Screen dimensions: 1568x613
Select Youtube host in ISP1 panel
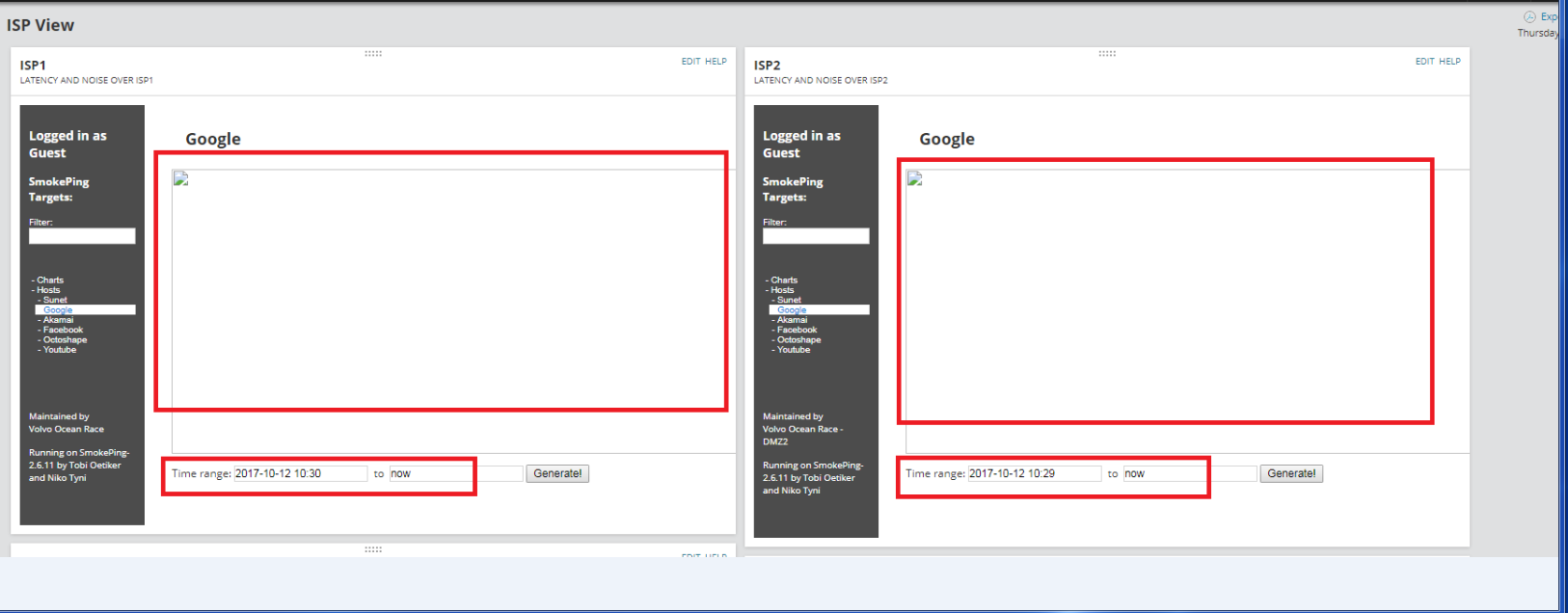pos(60,350)
